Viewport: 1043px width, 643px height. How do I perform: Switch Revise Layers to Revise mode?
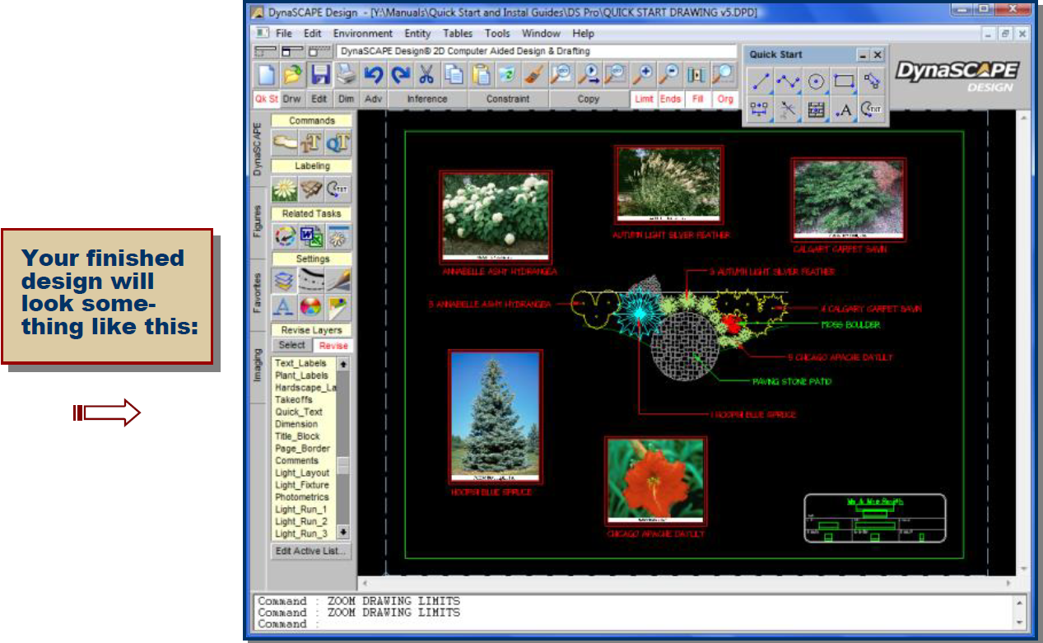[x=333, y=346]
